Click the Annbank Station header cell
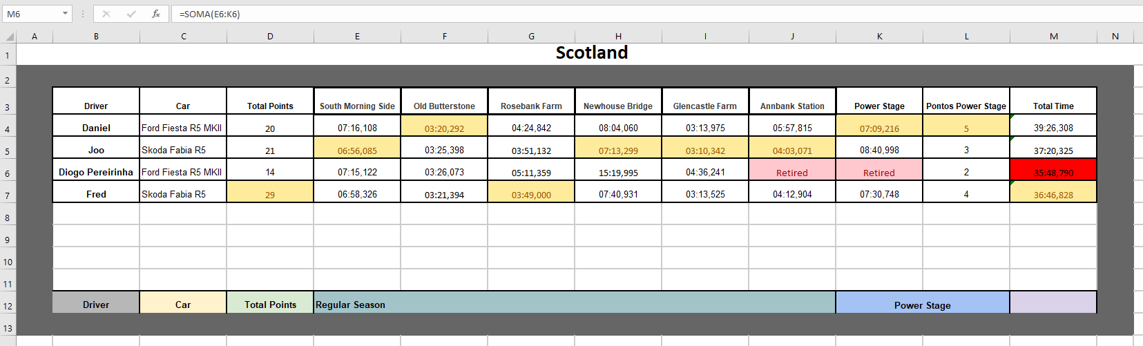Image resolution: width=1143 pixels, height=346 pixels. click(x=792, y=101)
